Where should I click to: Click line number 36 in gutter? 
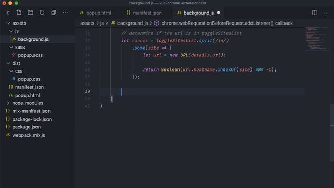87,69
